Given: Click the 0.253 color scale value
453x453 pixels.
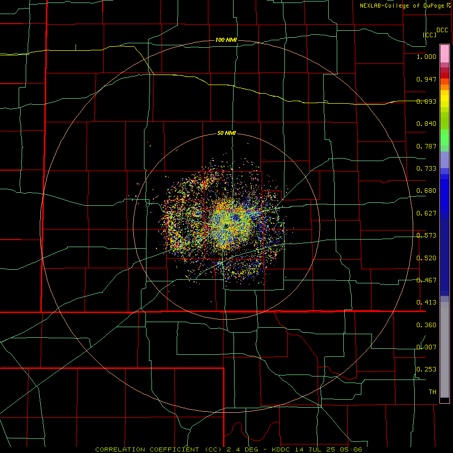Looking at the screenshot, I should 426,369.
